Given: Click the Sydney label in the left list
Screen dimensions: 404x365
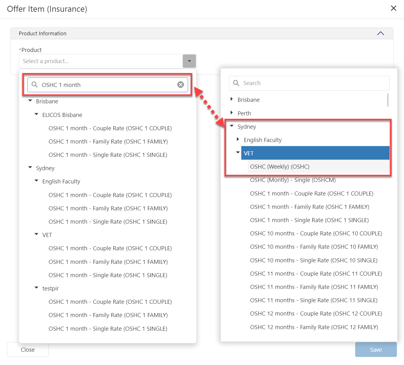Looking at the screenshot, I should pos(45,168).
